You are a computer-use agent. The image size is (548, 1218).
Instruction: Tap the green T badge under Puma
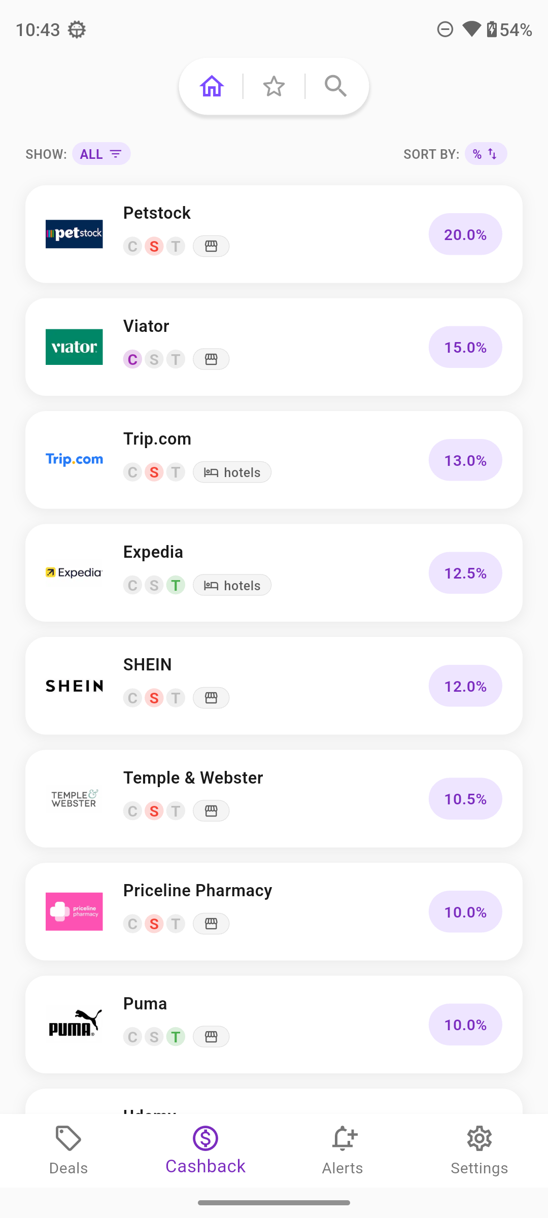[176, 1036]
